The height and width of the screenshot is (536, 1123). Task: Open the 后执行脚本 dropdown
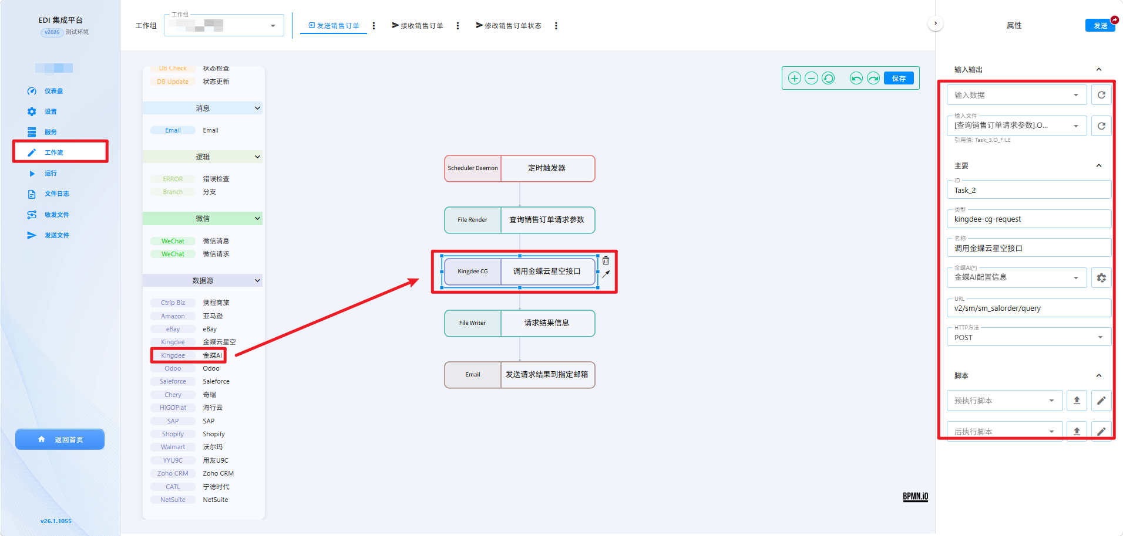(x=1004, y=431)
